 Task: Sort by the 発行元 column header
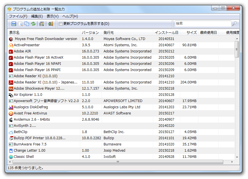(x=127, y=33)
